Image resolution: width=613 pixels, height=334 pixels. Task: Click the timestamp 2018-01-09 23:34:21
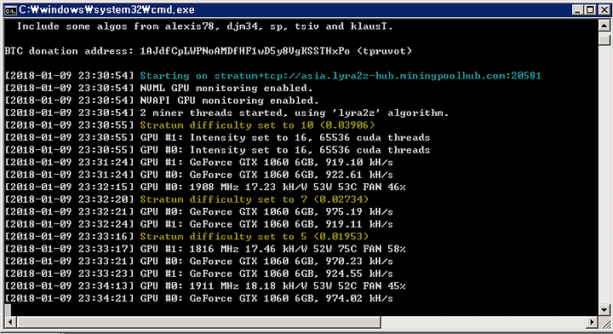coord(69,298)
